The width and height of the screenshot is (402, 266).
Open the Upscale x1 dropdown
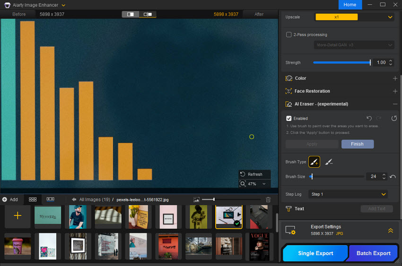pyautogui.click(x=354, y=17)
